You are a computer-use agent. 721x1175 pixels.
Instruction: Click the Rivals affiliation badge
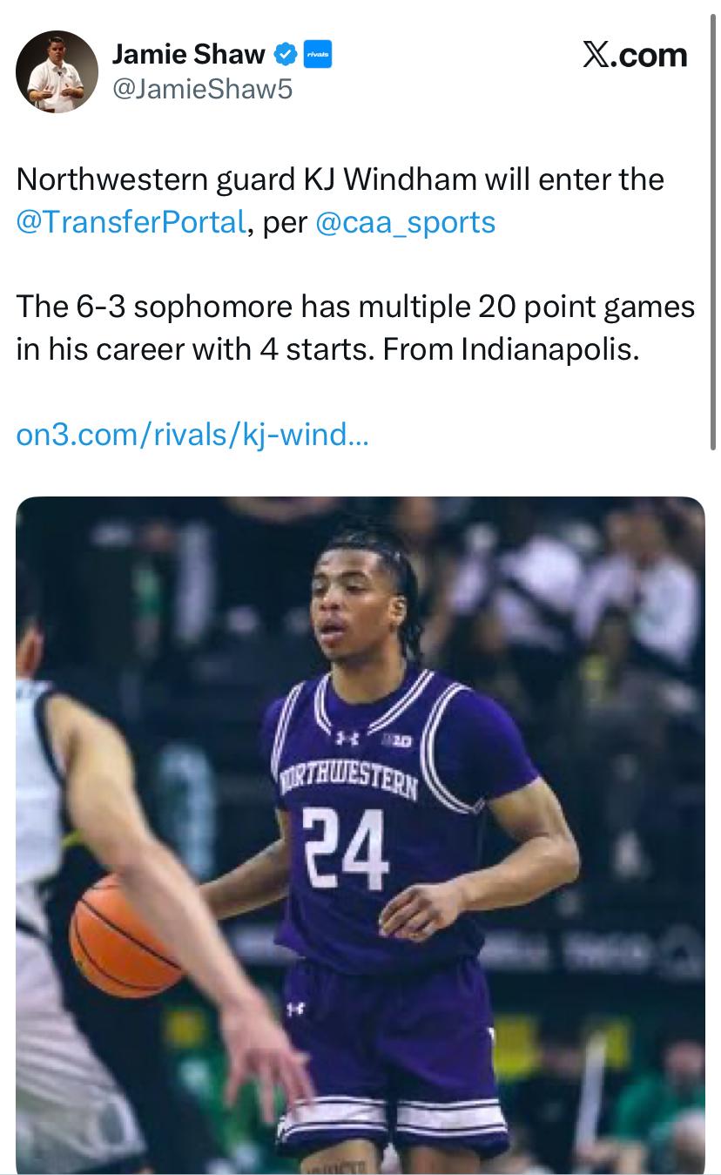point(317,54)
